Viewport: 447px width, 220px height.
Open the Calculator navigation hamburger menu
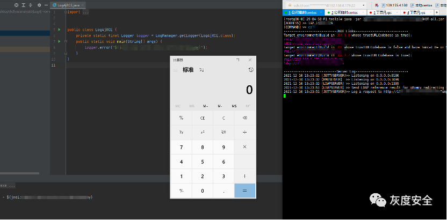coord(176,70)
